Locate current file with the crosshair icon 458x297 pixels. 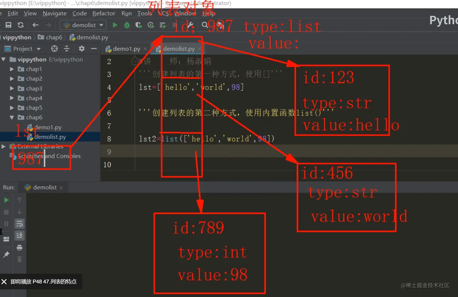(x=55, y=49)
